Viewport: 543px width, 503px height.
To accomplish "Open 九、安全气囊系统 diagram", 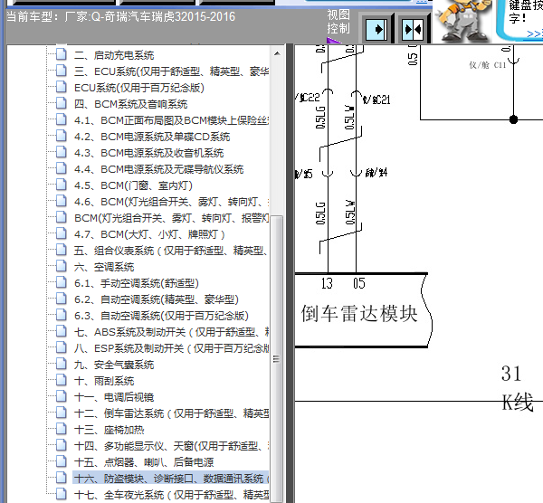I will pos(114,365).
